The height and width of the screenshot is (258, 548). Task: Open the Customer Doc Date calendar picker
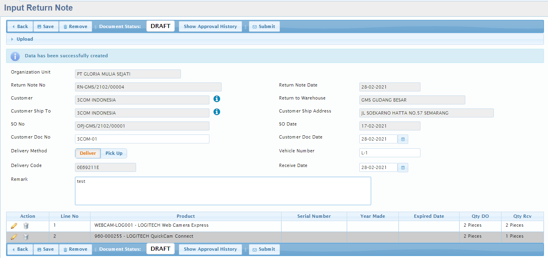tap(403, 139)
